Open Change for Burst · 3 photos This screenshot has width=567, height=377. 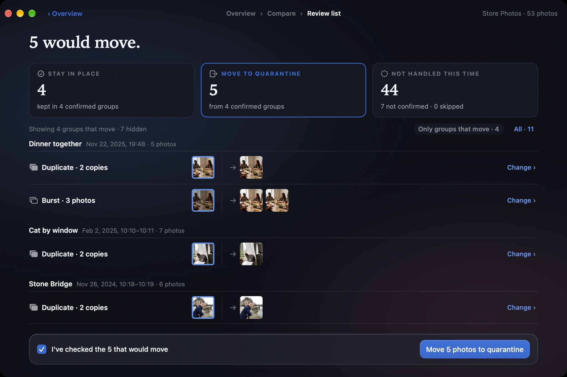tap(521, 200)
